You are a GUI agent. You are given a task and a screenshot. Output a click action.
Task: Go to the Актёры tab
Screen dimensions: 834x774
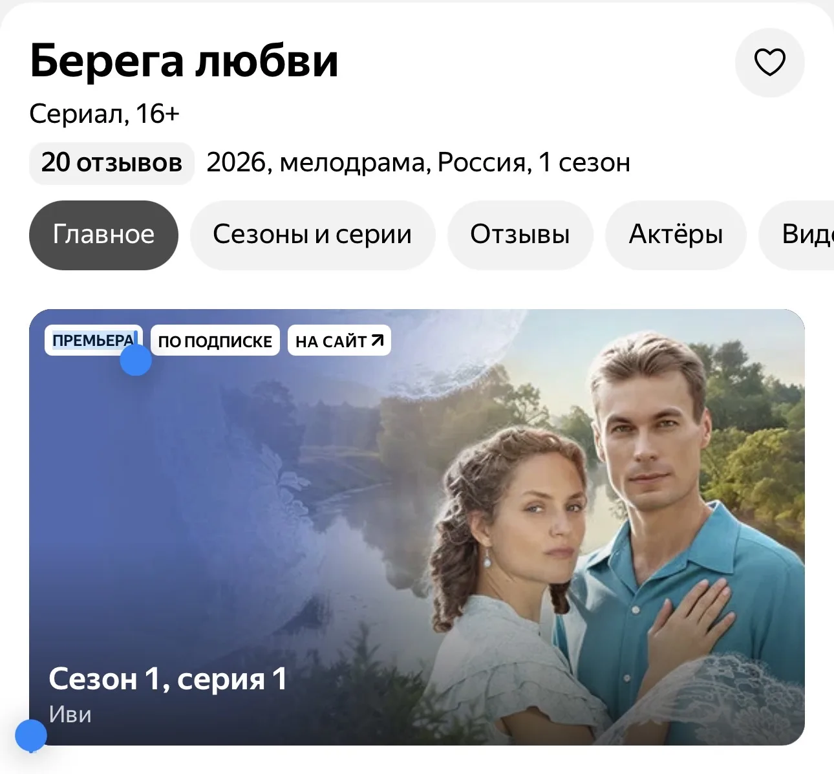click(x=676, y=235)
